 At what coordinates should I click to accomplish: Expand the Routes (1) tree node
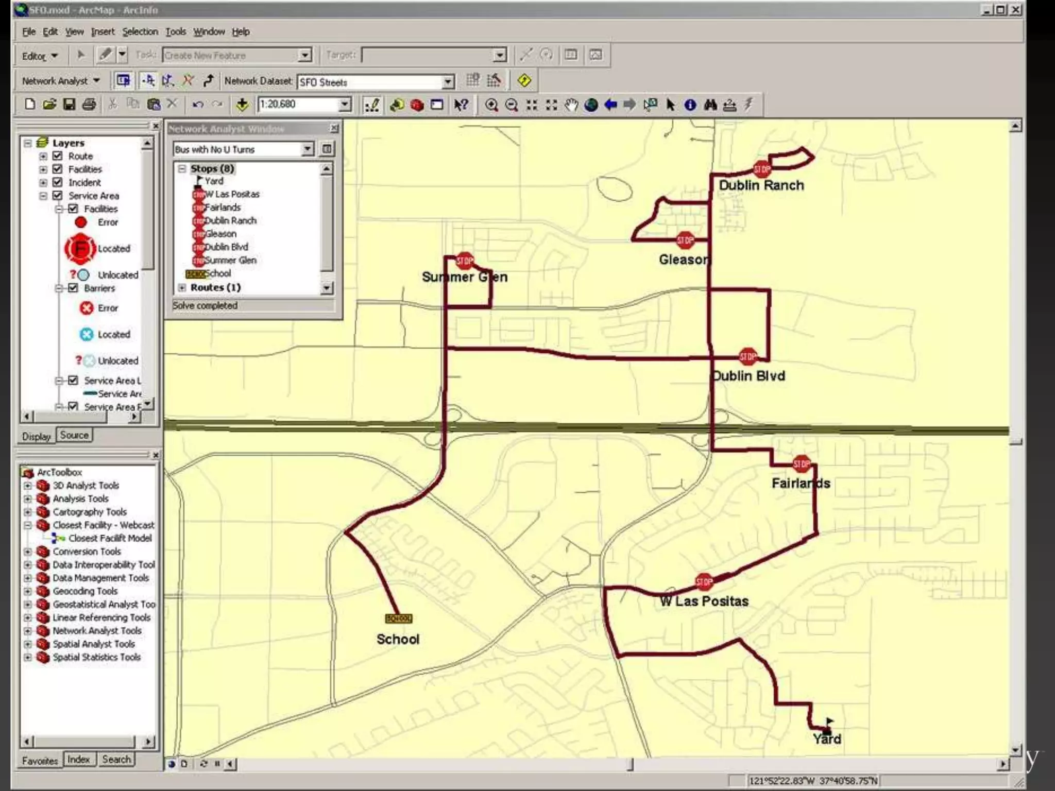(182, 287)
